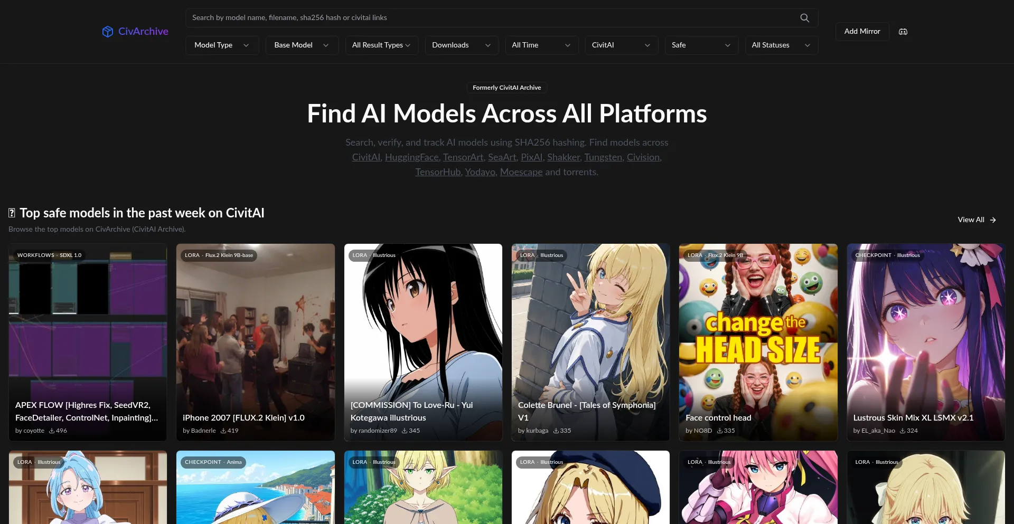This screenshot has height=524, width=1014.
Task: Open the Yodayo platform link
Action: [480, 172]
